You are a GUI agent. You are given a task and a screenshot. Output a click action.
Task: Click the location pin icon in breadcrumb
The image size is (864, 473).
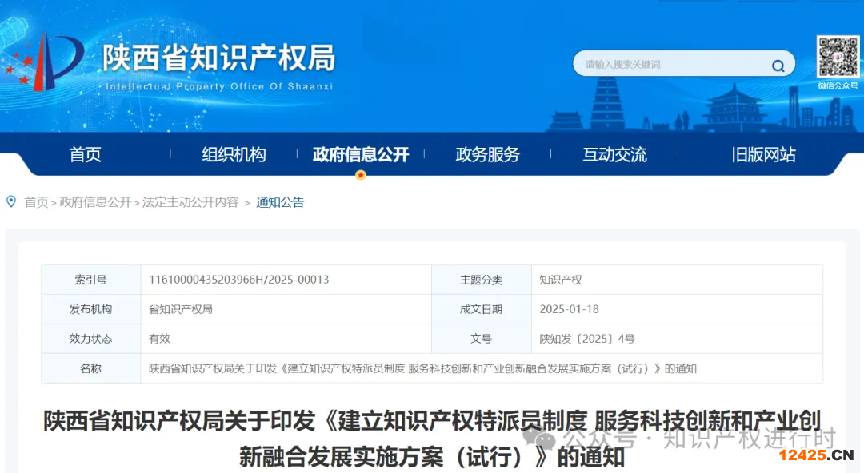click(x=11, y=202)
